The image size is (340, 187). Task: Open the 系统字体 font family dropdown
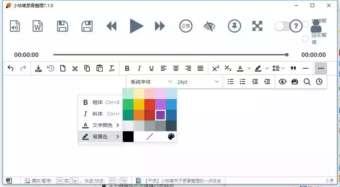click(151, 82)
